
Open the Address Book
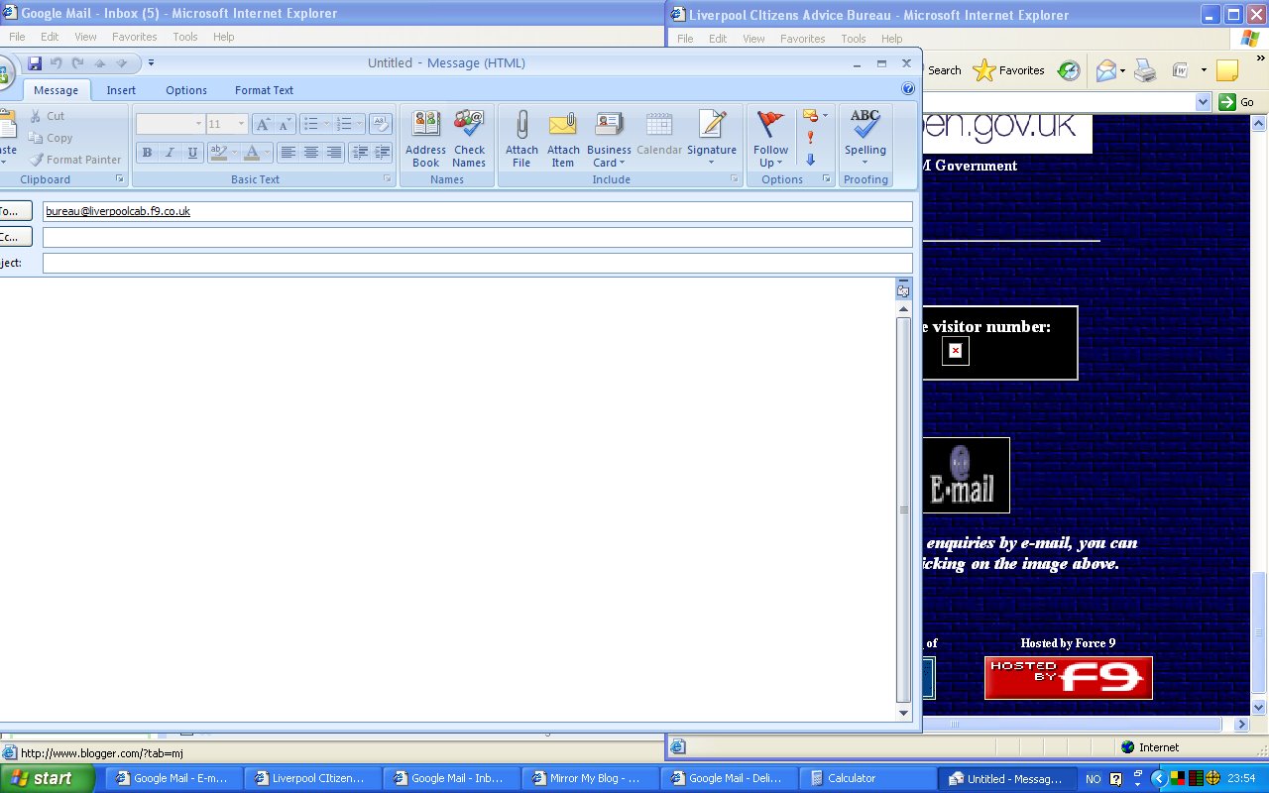[426, 140]
